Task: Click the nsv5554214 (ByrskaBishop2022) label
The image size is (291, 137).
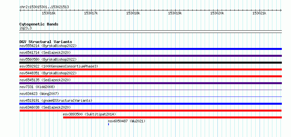Action: click(x=48, y=46)
